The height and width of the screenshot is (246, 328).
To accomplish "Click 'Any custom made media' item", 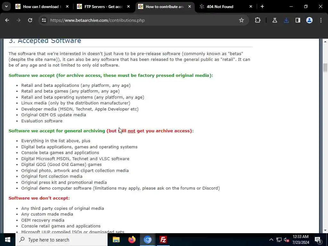I will tap(47, 214).
